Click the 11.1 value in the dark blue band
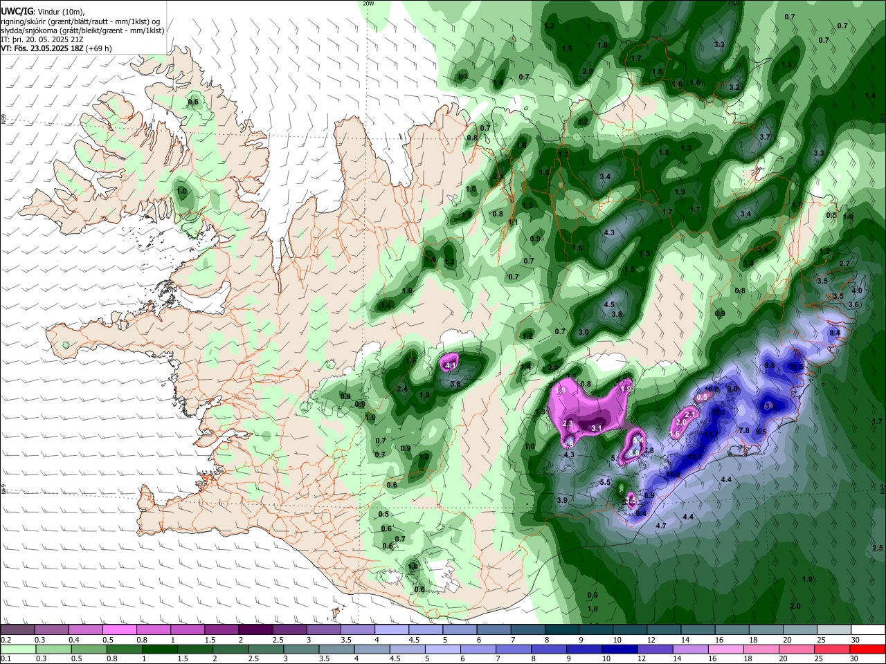This screenshot has width=886, height=664. [718, 412]
